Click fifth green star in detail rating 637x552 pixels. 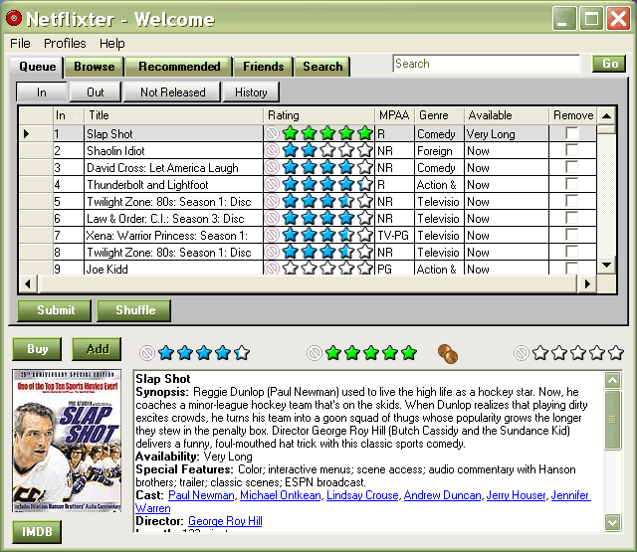tap(409, 353)
